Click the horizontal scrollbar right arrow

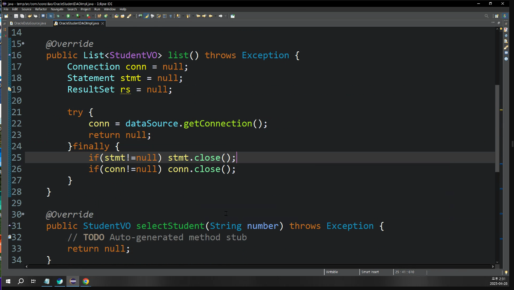point(493,266)
